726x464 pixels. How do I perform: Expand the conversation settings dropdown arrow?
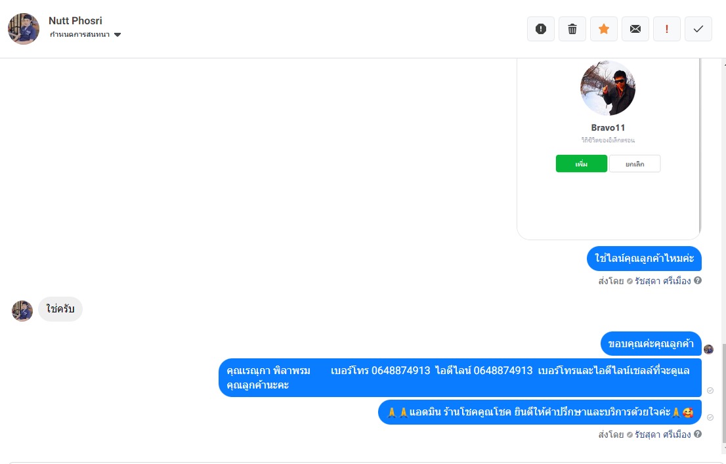tap(117, 35)
